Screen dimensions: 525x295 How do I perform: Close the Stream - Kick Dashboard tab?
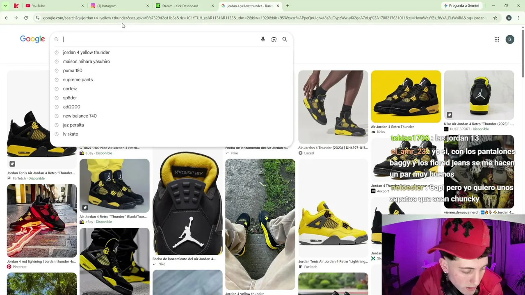[x=212, y=6]
